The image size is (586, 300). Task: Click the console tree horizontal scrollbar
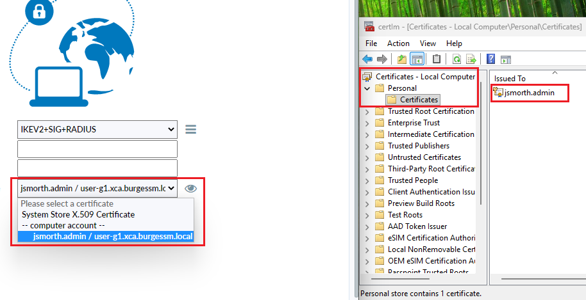pyautogui.click(x=399, y=278)
